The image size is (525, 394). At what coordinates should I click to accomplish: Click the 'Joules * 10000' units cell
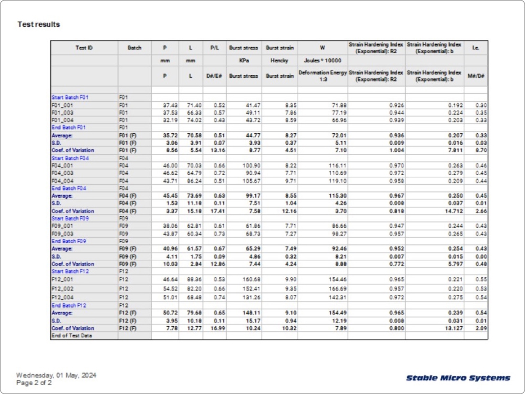click(323, 60)
